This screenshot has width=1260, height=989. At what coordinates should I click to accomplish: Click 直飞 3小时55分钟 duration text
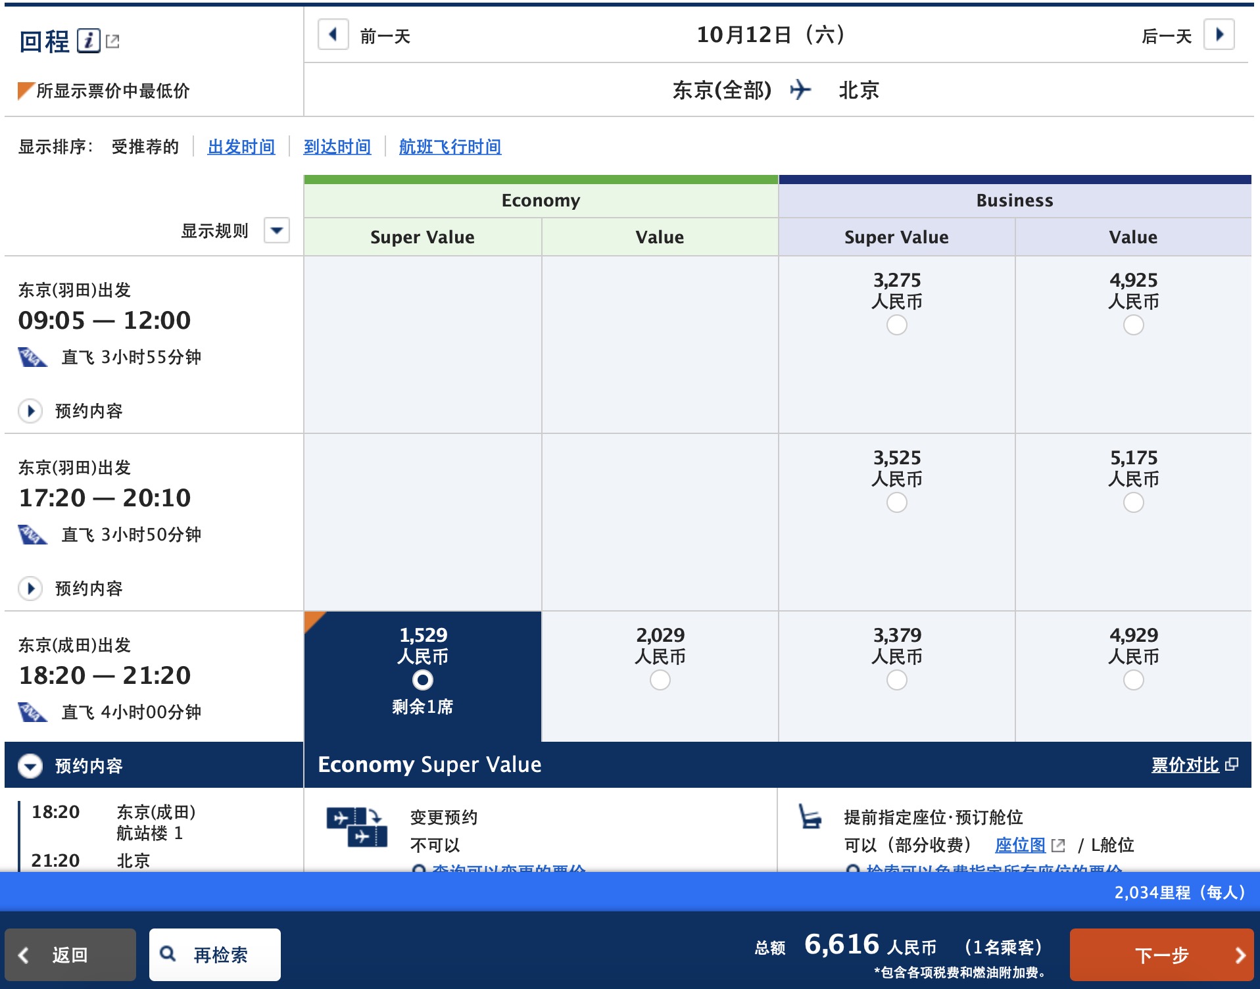[132, 357]
